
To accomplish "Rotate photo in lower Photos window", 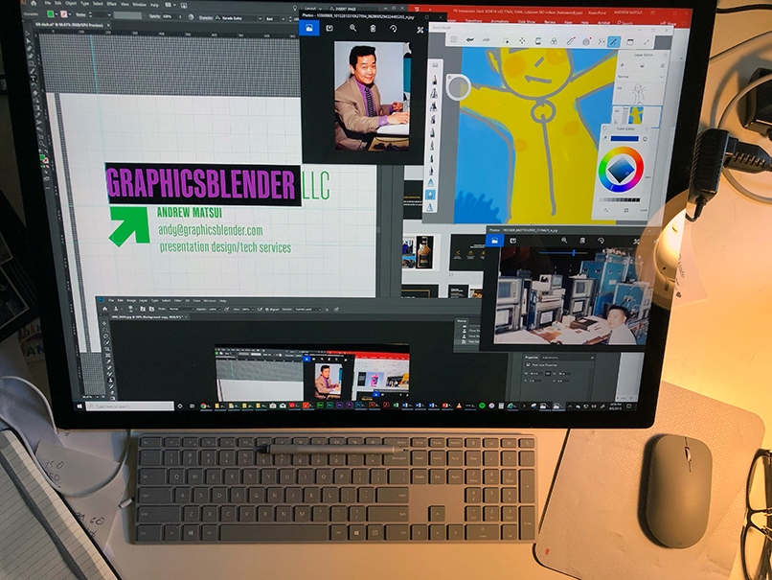I will coord(601,241).
